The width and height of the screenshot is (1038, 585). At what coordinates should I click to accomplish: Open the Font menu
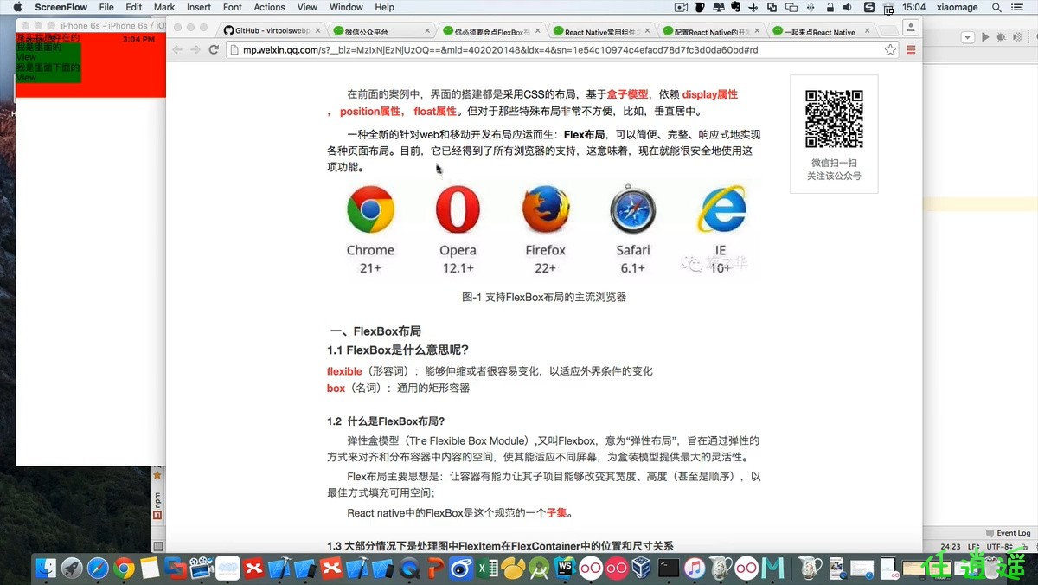233,7
